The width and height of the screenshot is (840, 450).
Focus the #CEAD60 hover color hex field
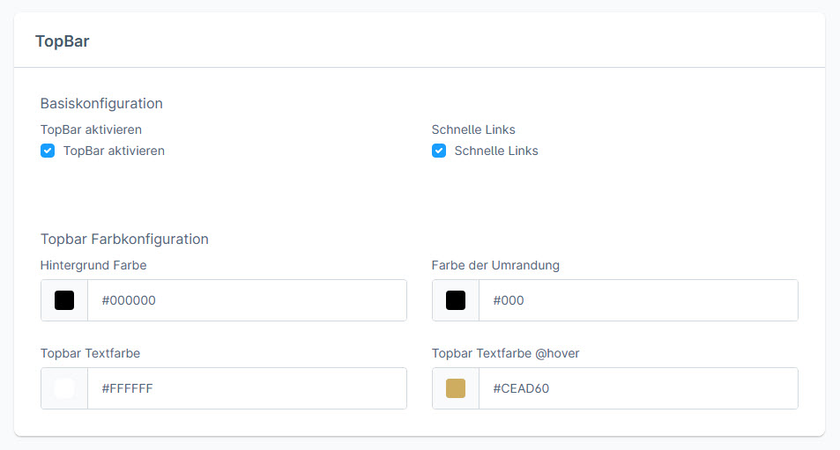tap(638, 388)
